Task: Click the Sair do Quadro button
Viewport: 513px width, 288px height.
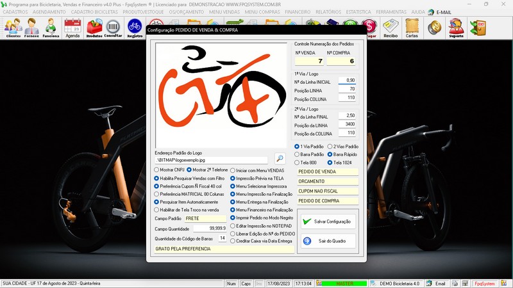Action: [326, 241]
